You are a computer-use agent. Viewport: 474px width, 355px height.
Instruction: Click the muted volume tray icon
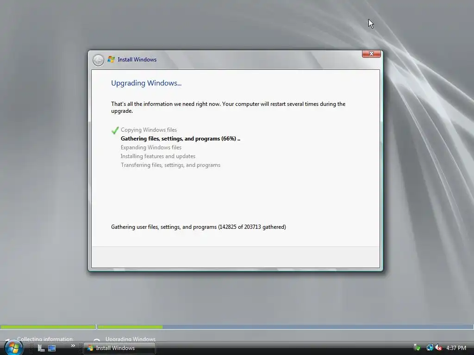click(x=438, y=348)
